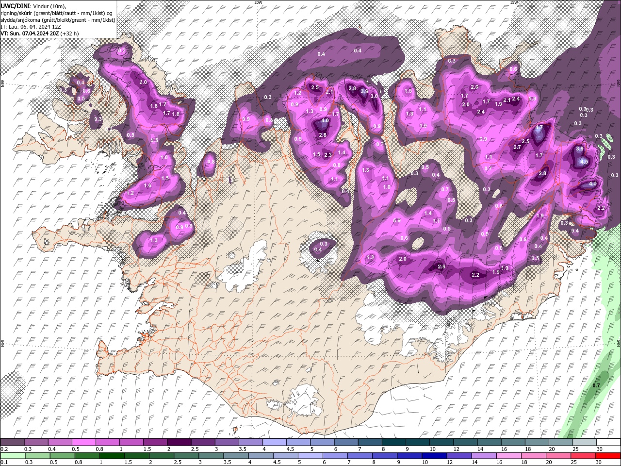This screenshot has height=466, width=621.
Task: Click the '4.7' snowfall value on the map
Action: [539, 128]
